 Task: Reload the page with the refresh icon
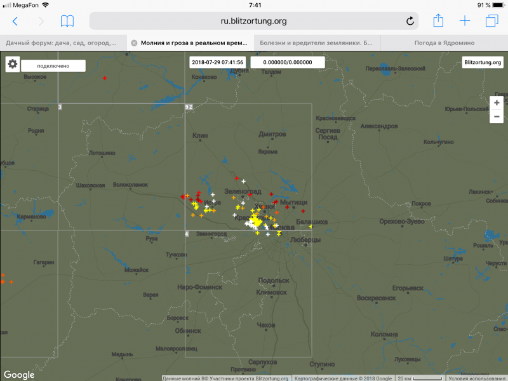point(410,21)
